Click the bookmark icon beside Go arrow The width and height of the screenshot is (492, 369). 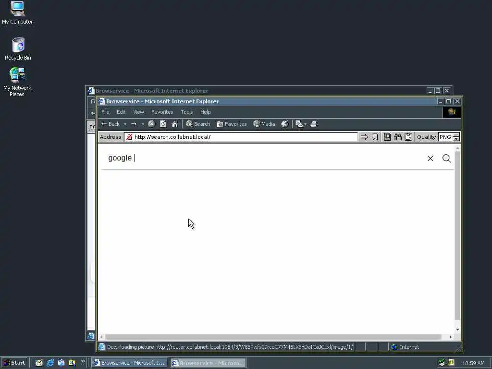pos(375,137)
